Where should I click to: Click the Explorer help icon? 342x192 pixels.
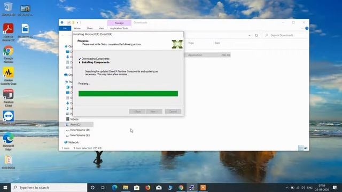tap(307, 28)
